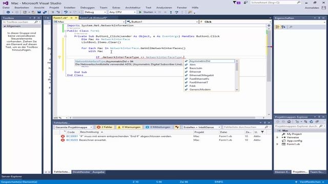Screen dimensions: 328x184
Task: Click the search magnifier in Projektmappen-Explorer
Action: tap(321, 126)
